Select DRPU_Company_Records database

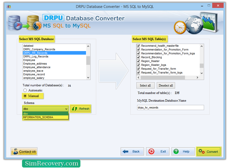(x=54, y=49)
